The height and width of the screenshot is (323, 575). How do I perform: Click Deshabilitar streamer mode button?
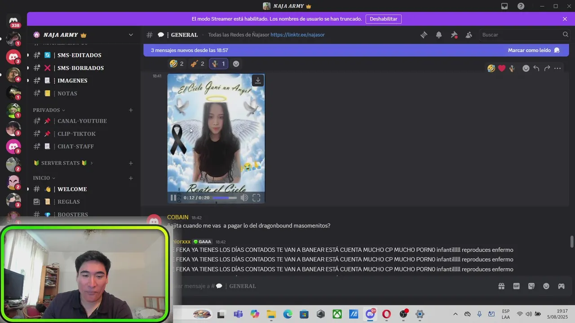pos(383,19)
